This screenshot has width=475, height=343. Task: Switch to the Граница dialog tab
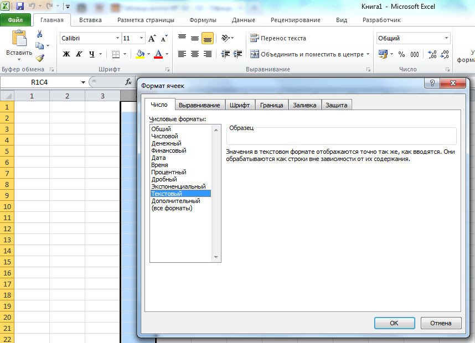click(x=271, y=105)
